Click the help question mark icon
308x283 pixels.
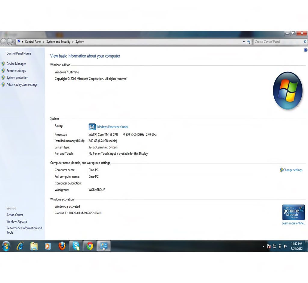tap(306, 50)
